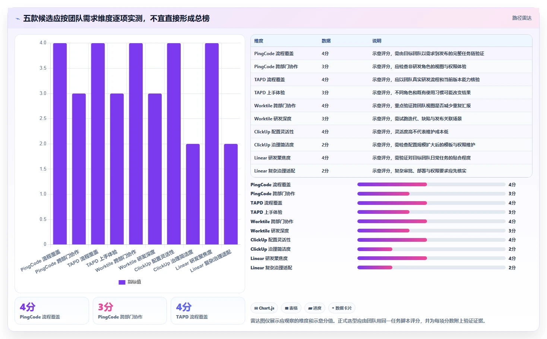Screen dimensions: 547x339
Task: Click the PingCode 跨部门协作 chart bar
Action: (79, 169)
